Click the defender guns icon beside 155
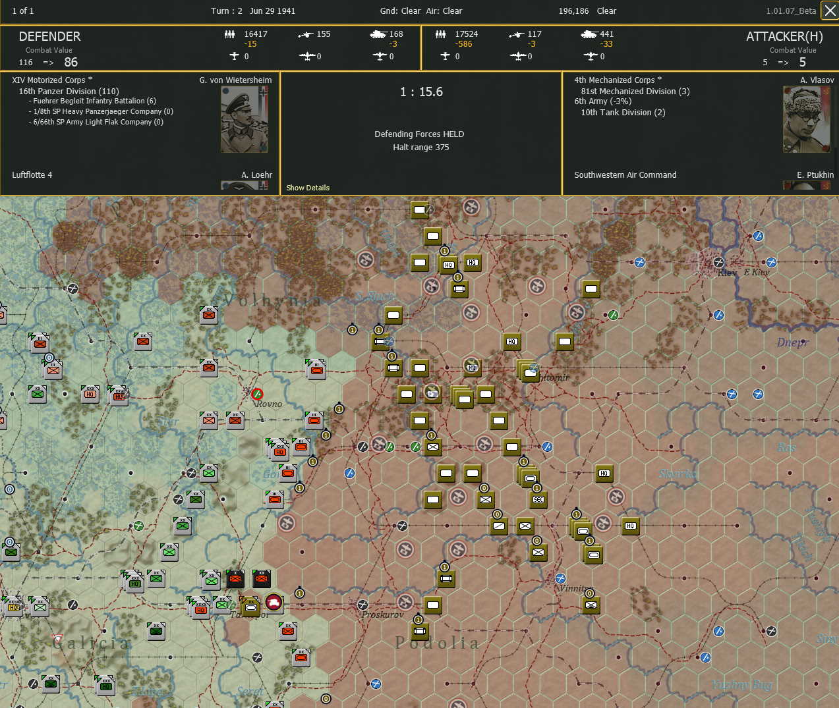Screen dimensions: 839x708 point(305,34)
